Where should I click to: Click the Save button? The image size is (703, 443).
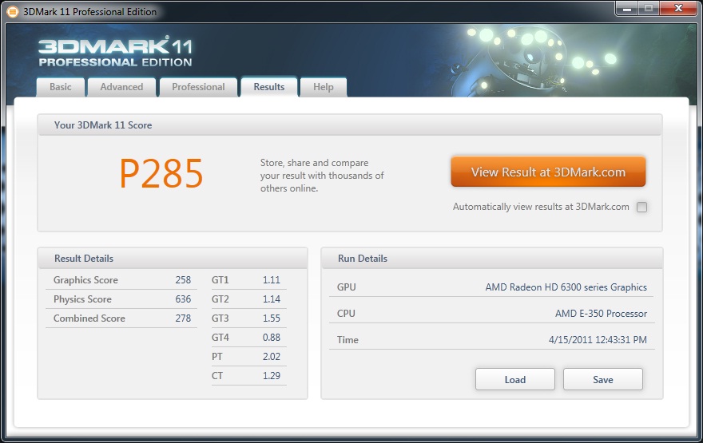(602, 379)
